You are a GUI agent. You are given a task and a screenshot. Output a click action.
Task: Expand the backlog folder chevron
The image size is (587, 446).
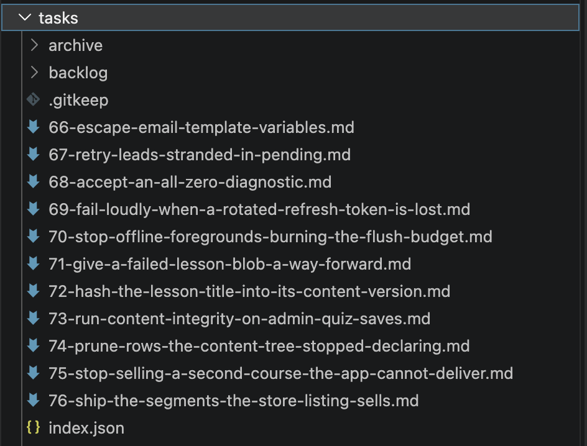(x=34, y=72)
